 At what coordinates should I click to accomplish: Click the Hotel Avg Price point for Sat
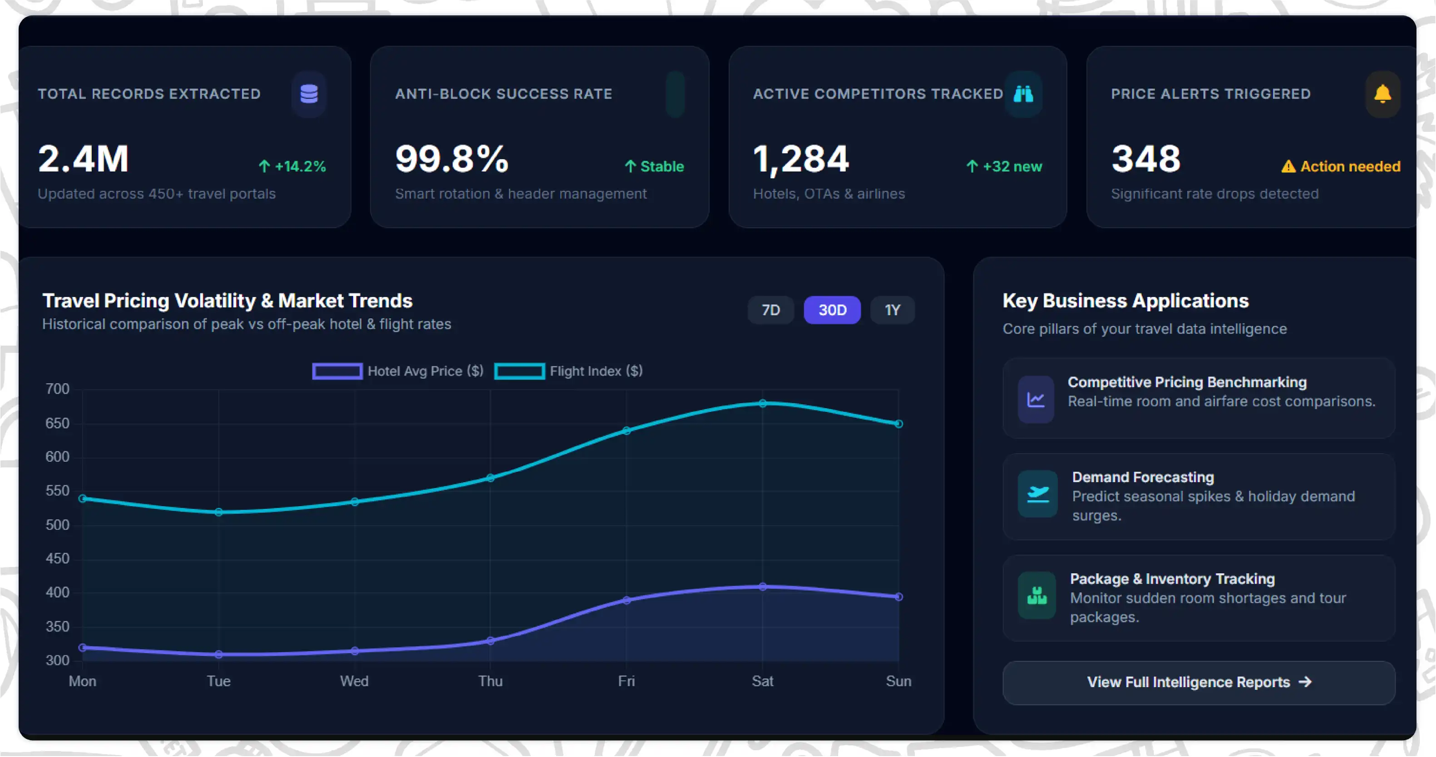763,586
